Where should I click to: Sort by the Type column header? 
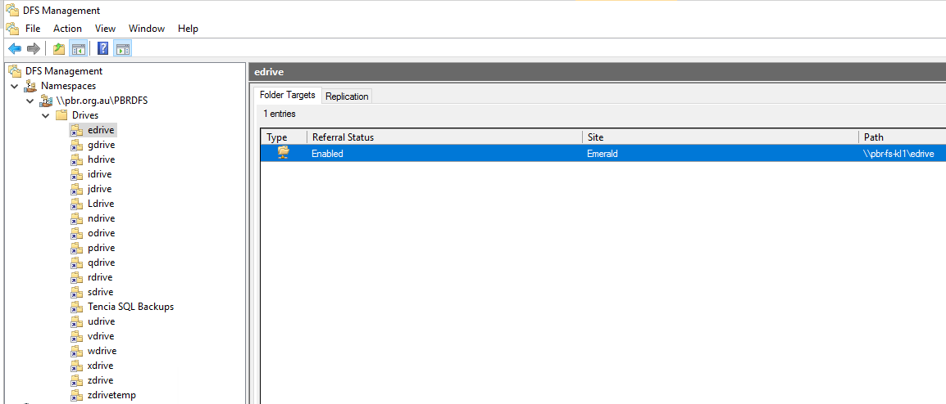pyautogui.click(x=284, y=137)
